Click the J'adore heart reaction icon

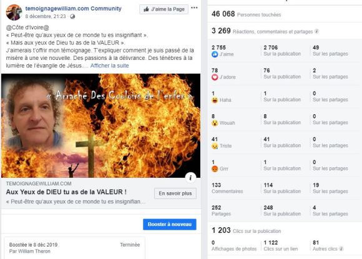point(215,77)
